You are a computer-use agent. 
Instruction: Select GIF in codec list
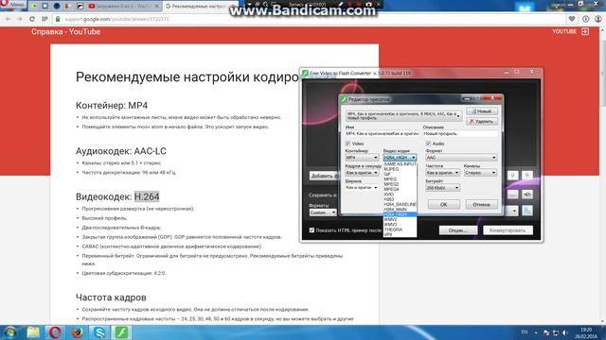(x=400, y=174)
